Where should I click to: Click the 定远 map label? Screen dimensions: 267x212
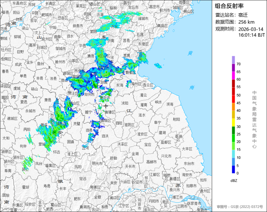83,178
